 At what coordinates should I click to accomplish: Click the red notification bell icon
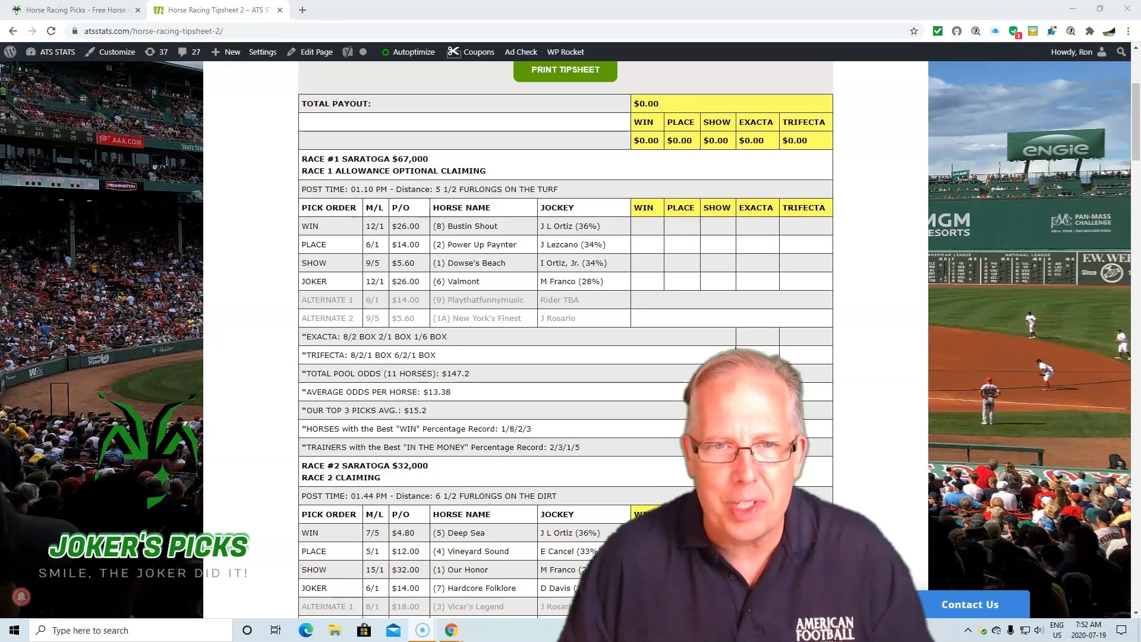[21, 596]
